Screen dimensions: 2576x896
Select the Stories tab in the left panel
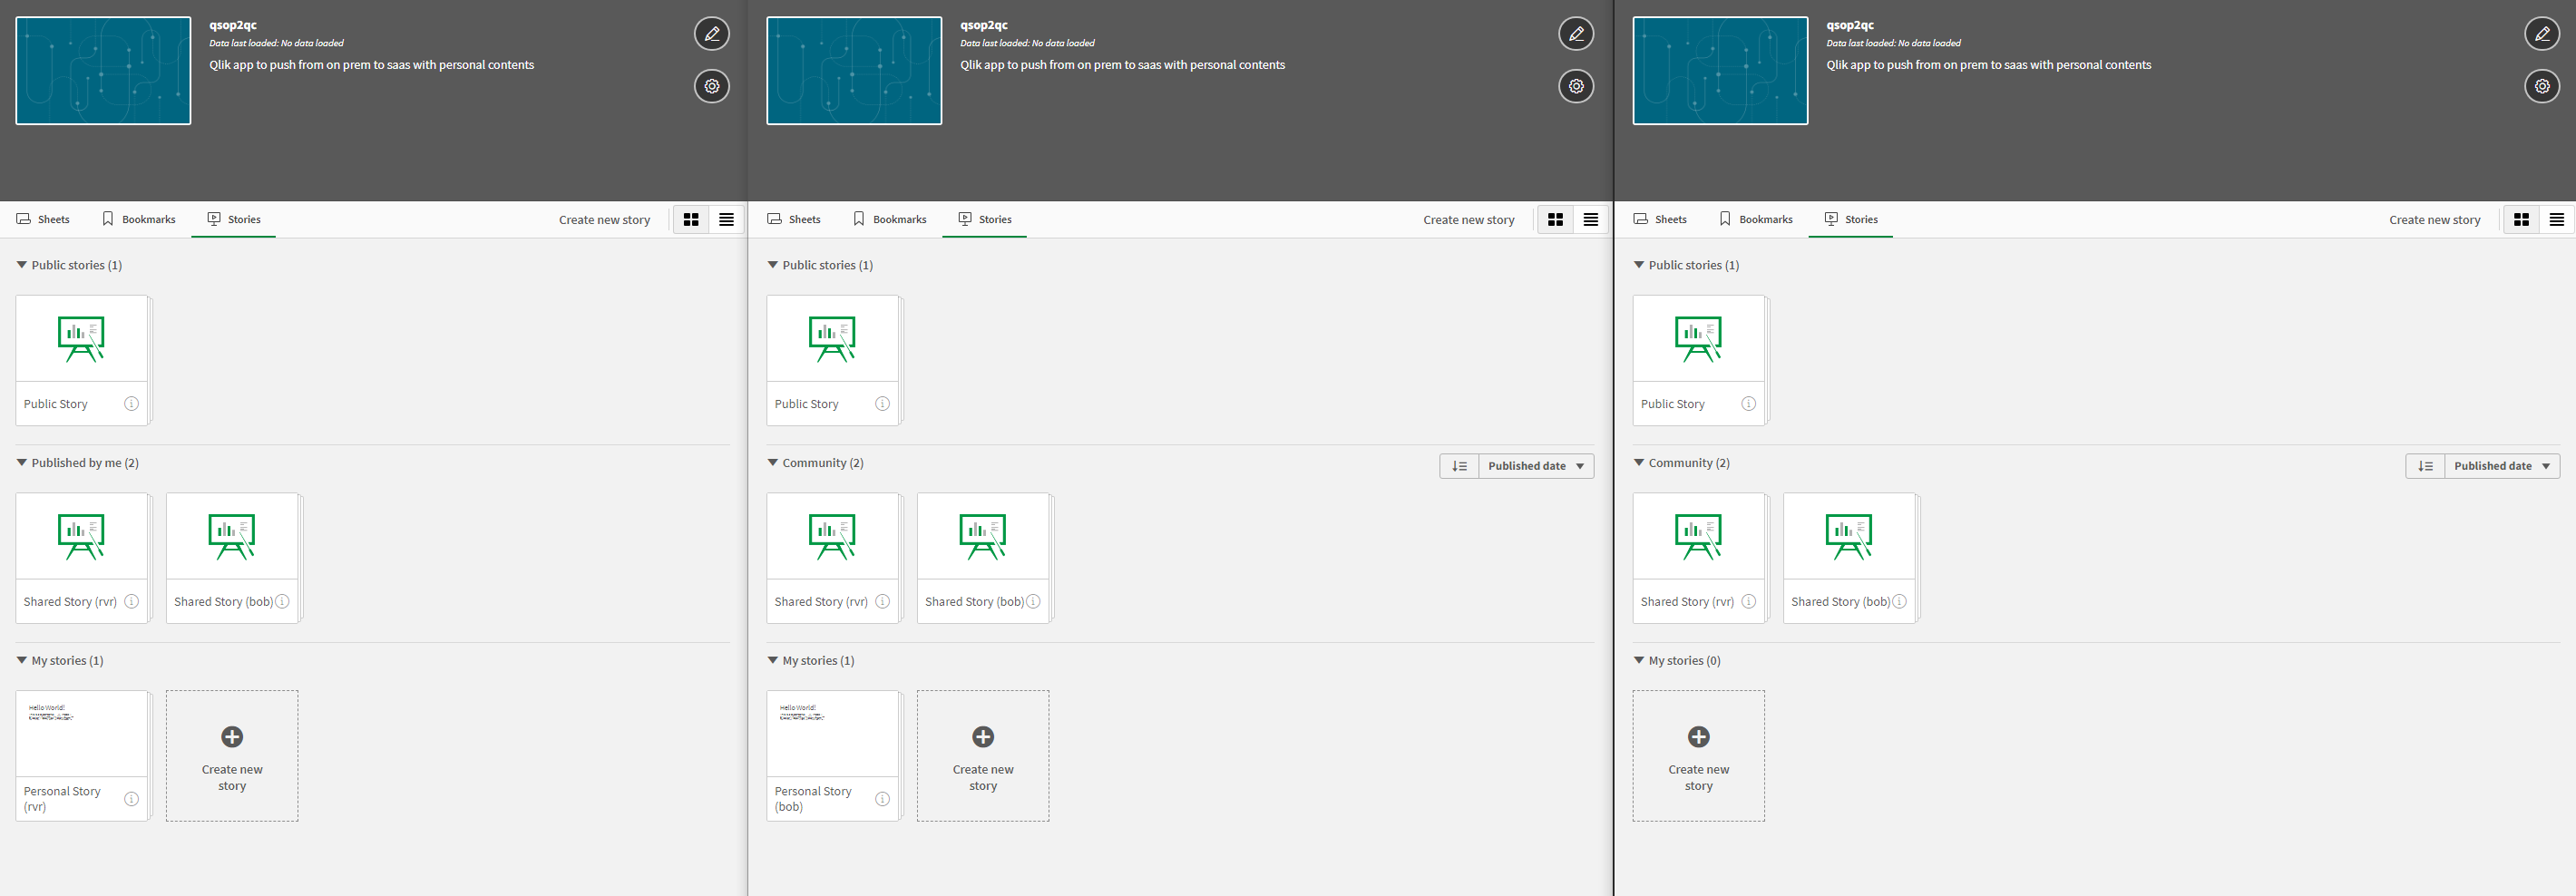[234, 219]
